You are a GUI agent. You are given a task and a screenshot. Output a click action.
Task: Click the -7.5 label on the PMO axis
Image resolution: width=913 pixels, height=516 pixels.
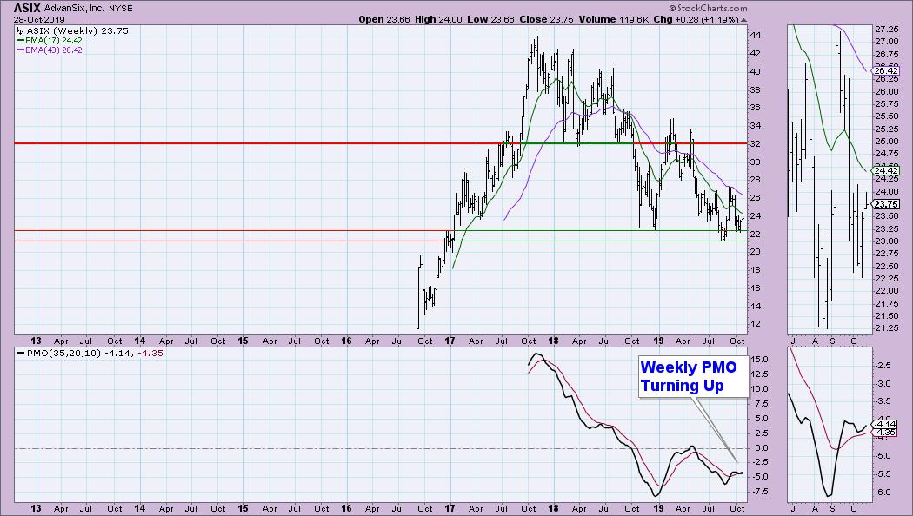[x=760, y=492]
